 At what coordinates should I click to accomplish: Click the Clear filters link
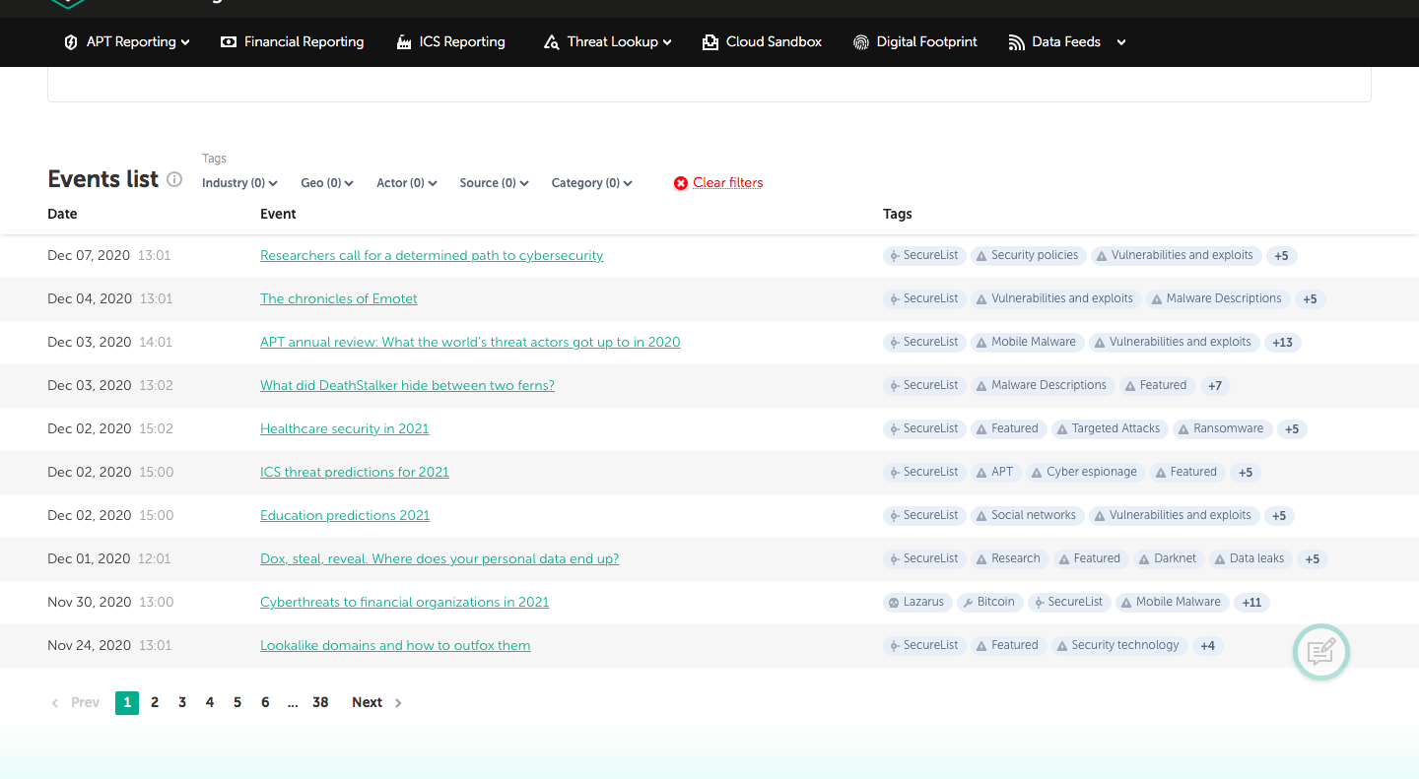[x=728, y=183]
